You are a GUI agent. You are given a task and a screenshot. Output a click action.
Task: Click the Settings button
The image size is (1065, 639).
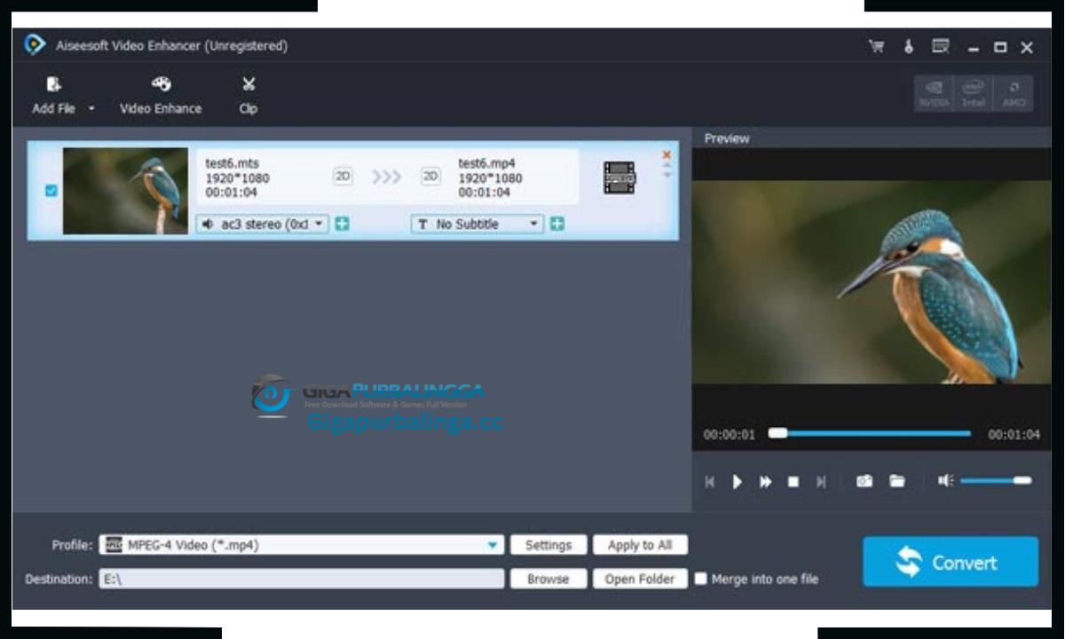coord(548,545)
